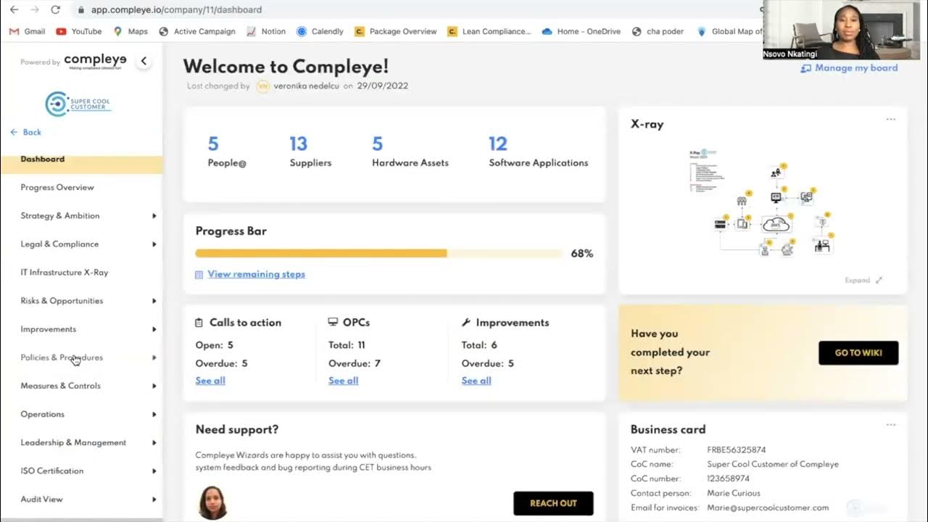Expand the Legal & Compliance submenu arrow
The width and height of the screenshot is (928, 522).
click(154, 244)
